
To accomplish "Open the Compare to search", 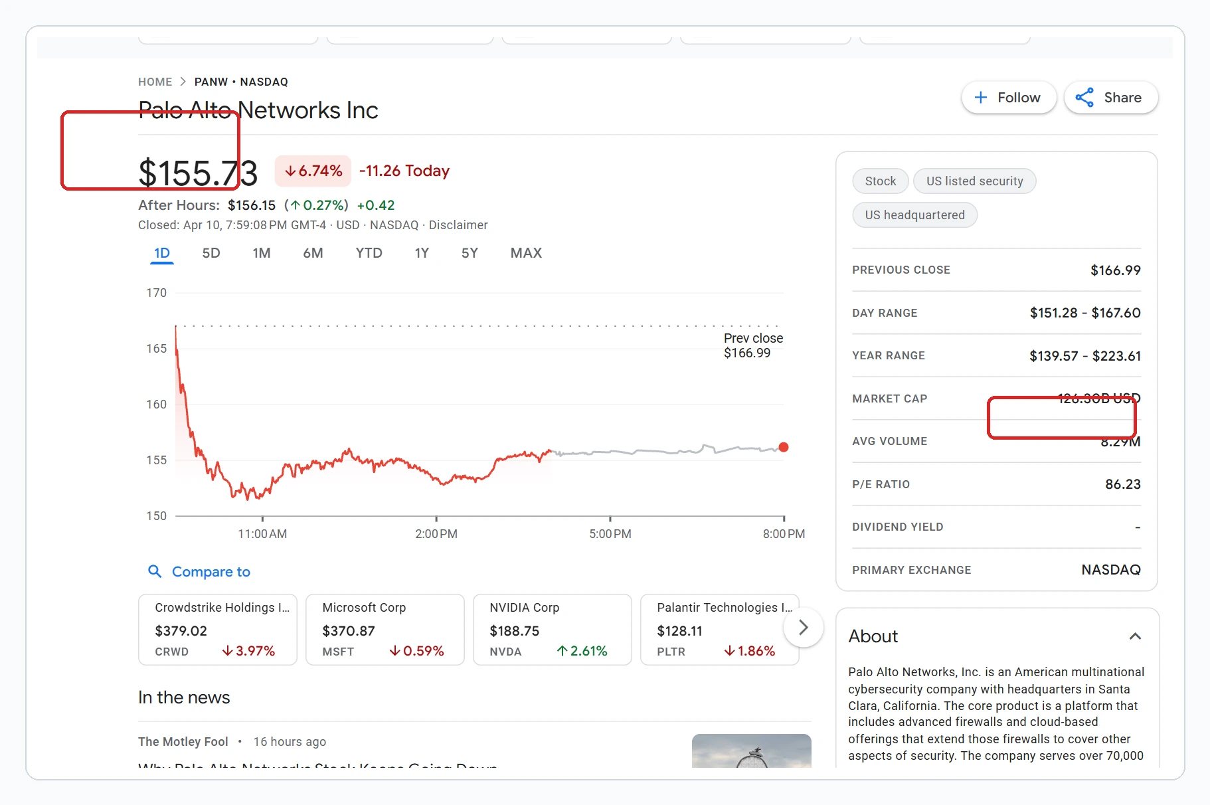I will [x=211, y=571].
